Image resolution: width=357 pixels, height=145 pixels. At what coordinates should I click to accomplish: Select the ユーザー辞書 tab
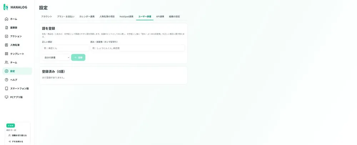click(145, 17)
